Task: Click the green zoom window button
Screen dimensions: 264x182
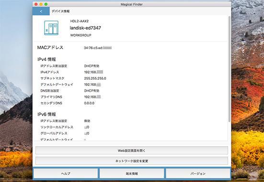Action: point(46,4)
